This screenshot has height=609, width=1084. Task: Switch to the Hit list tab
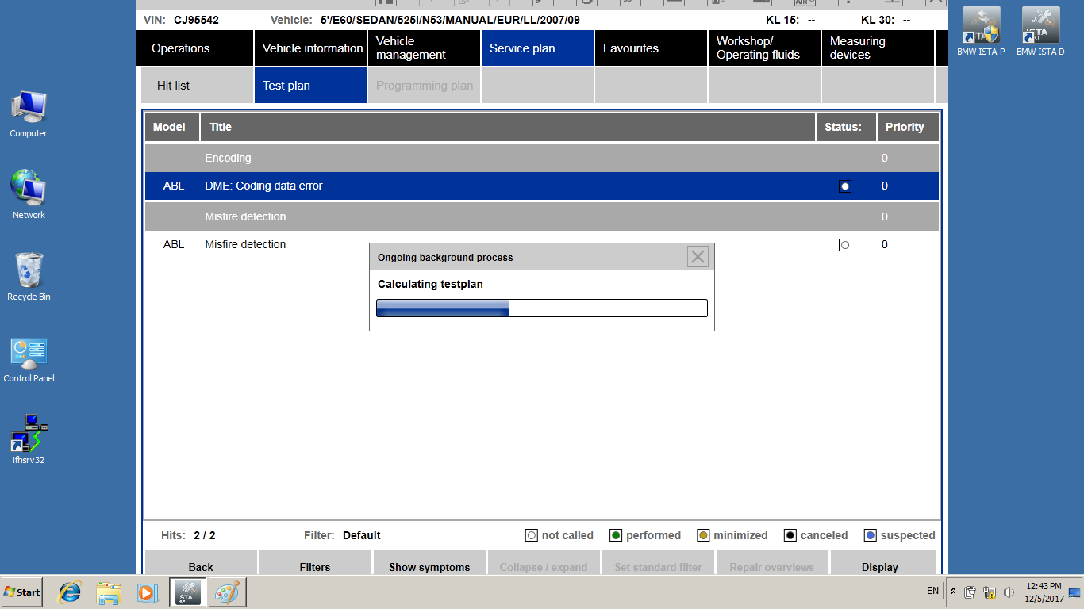[197, 86]
